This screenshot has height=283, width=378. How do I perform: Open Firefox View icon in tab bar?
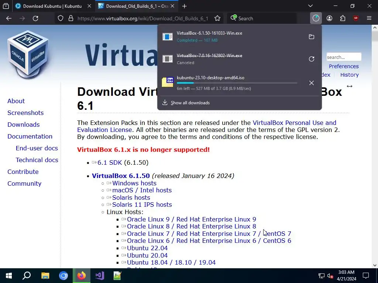click(x=6, y=6)
